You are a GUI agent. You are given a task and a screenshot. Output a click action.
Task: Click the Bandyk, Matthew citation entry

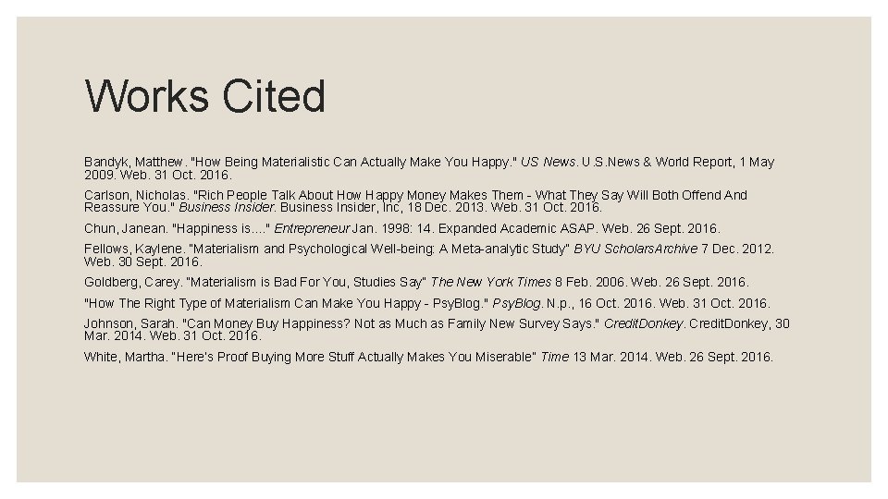point(429,168)
